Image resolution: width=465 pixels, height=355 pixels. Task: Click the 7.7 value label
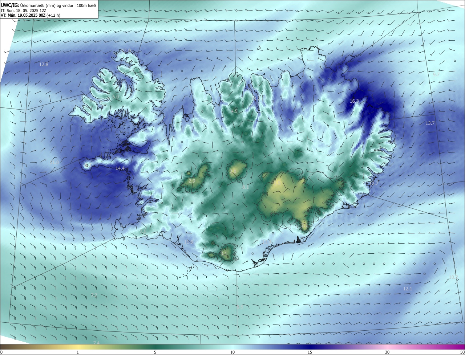[94, 295]
